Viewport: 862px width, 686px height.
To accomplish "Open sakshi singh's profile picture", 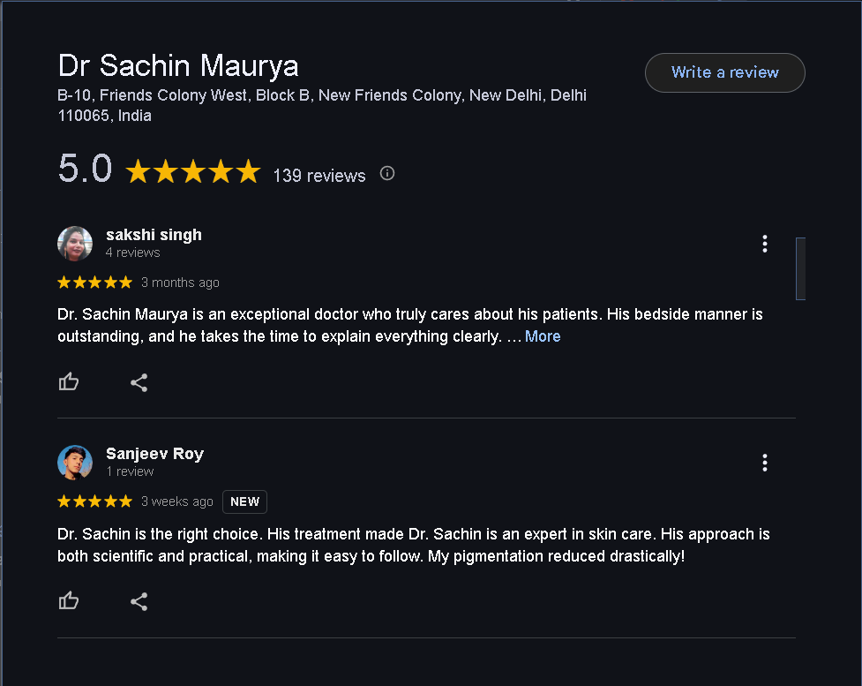I will tap(75, 244).
